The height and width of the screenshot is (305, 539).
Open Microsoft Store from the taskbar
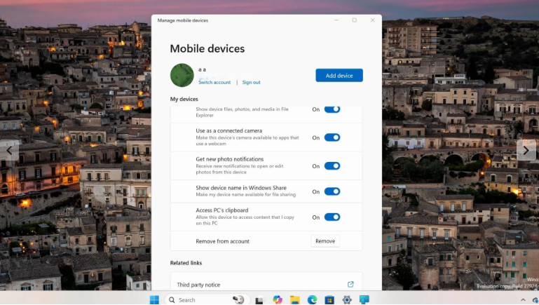329,300
